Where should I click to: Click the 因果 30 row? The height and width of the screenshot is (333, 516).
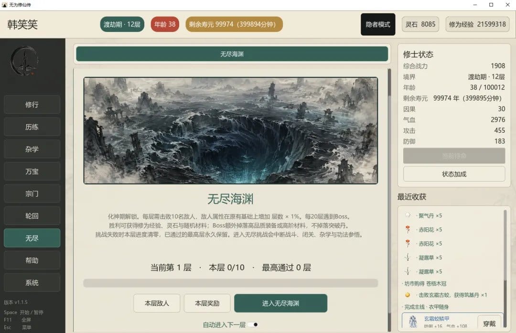click(x=454, y=109)
